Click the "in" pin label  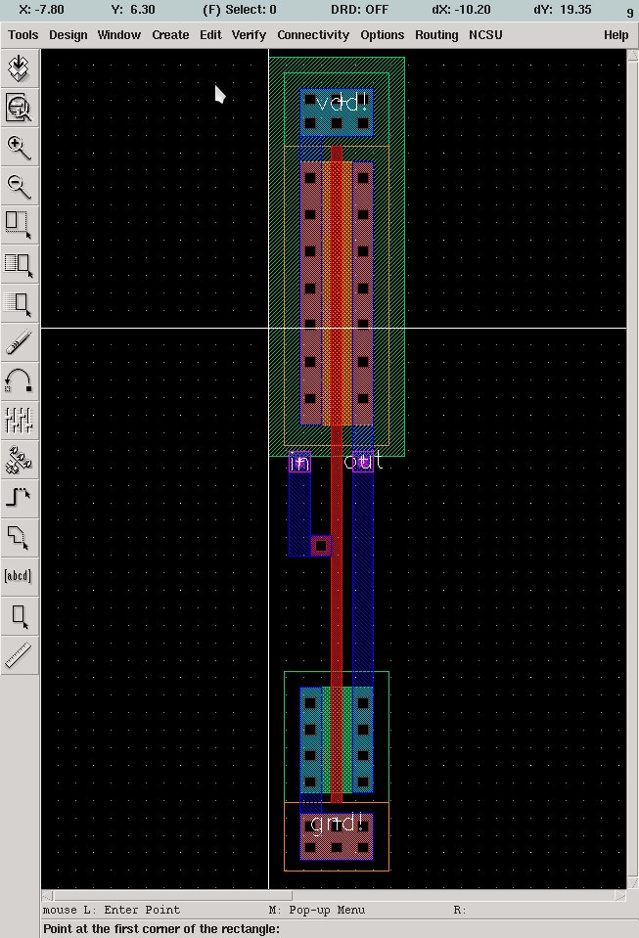click(x=299, y=462)
